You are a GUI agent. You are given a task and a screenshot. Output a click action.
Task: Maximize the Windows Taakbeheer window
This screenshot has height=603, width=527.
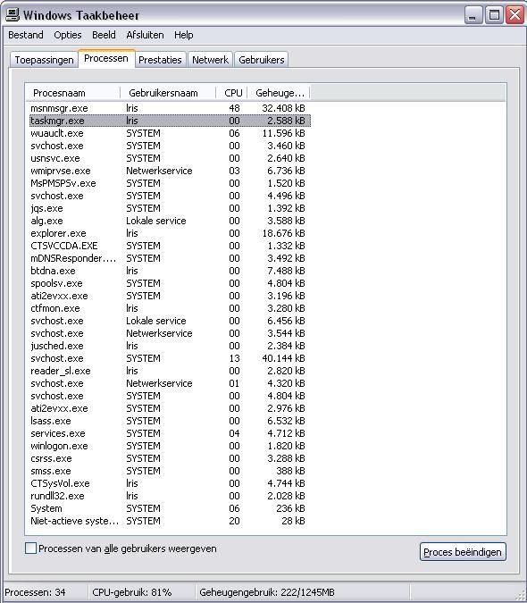click(x=494, y=15)
